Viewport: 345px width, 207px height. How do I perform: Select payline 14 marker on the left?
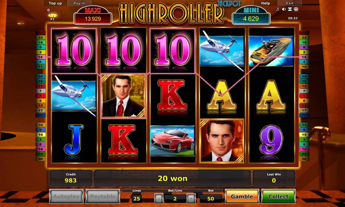pyautogui.click(x=40, y=57)
